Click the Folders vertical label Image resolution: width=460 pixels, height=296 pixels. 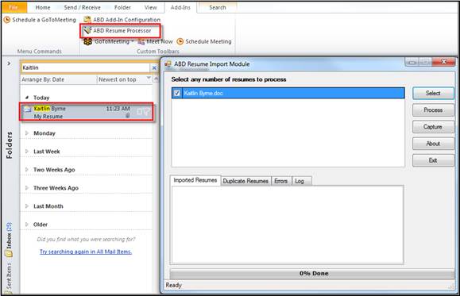click(x=10, y=145)
